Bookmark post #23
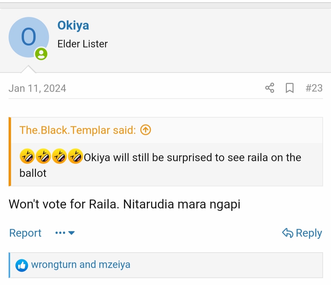Screen dimensions: 331x285 pos(289,88)
